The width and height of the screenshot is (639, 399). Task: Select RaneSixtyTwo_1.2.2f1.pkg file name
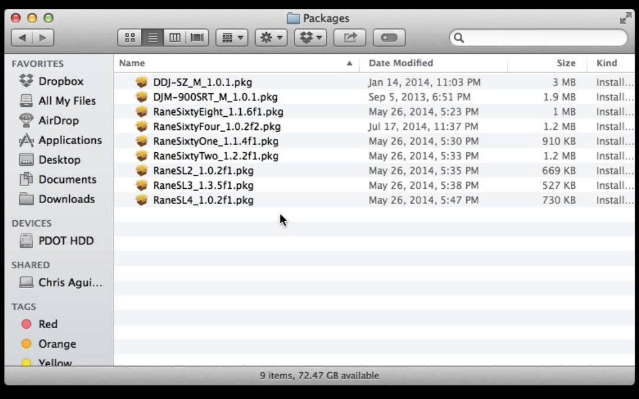click(215, 156)
